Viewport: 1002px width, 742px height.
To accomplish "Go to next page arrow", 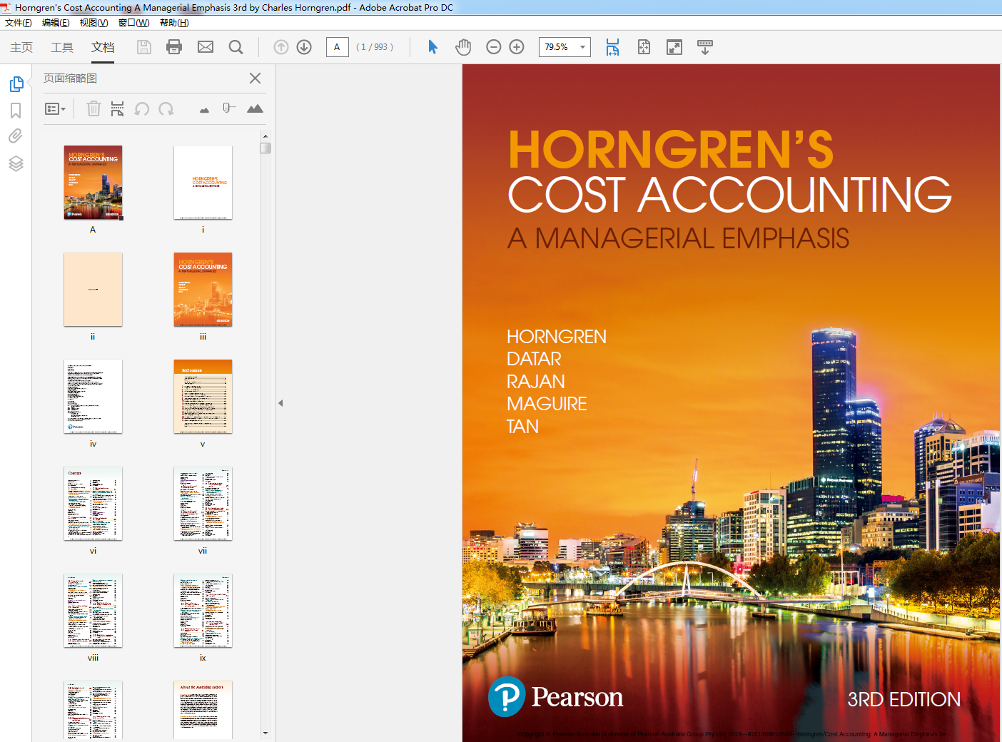I will point(304,47).
